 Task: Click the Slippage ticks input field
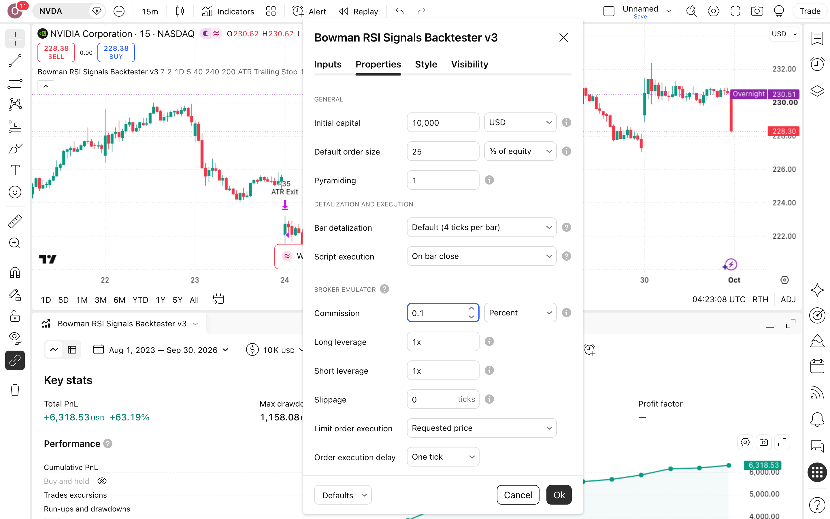[443, 399]
